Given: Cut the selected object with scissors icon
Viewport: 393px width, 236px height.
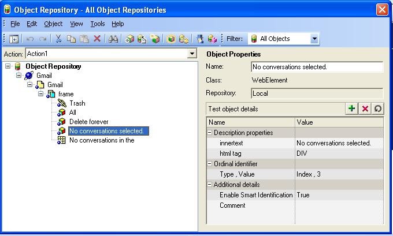Looking at the screenshot, I should click(58, 39).
